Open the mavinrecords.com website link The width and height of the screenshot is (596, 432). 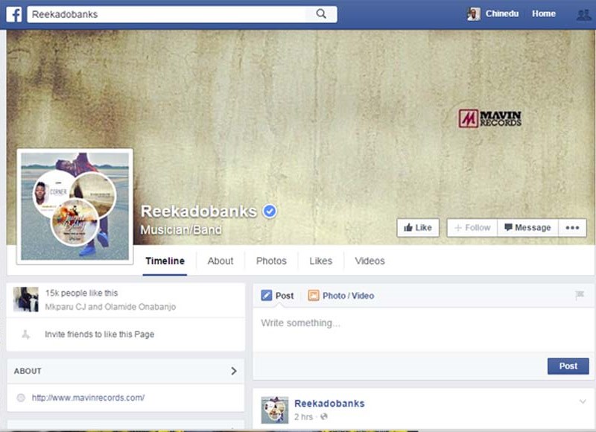88,398
